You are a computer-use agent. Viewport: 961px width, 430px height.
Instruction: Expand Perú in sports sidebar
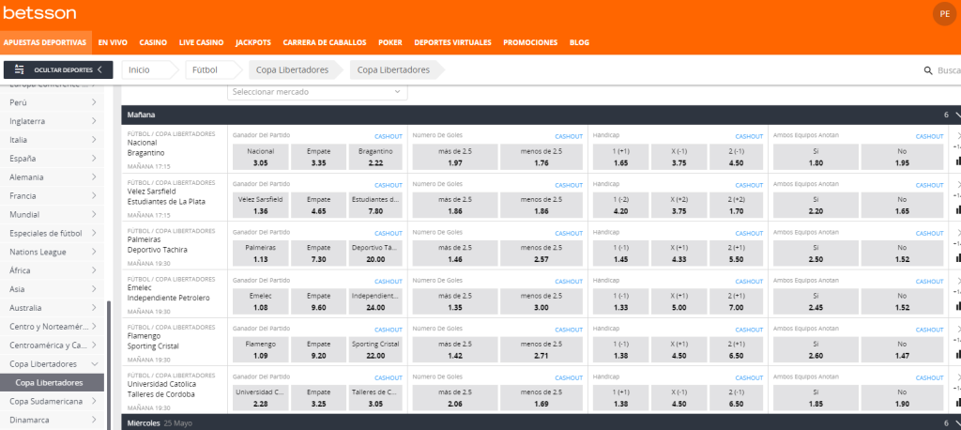(53, 102)
